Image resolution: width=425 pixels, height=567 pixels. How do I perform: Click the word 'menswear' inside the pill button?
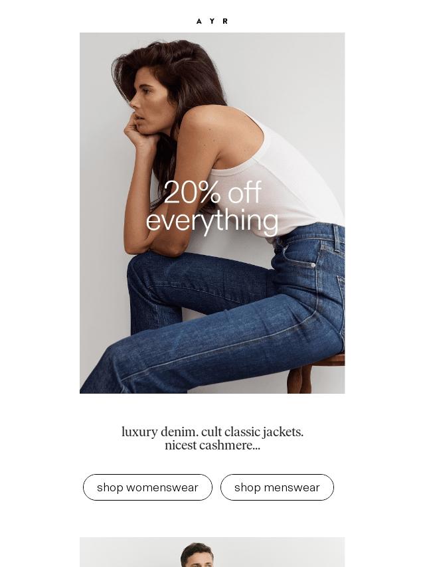coord(292,487)
